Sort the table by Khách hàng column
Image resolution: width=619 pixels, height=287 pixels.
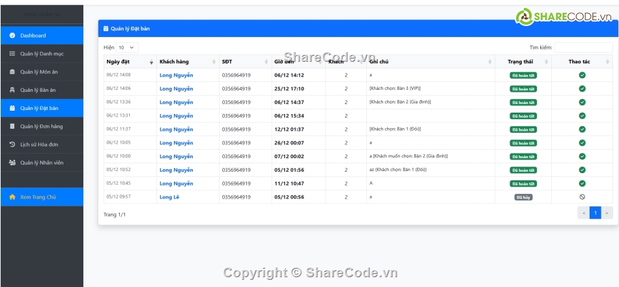188,61
